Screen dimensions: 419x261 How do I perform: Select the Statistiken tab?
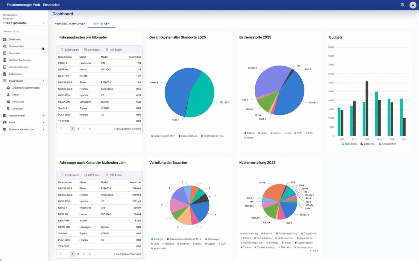[101, 24]
